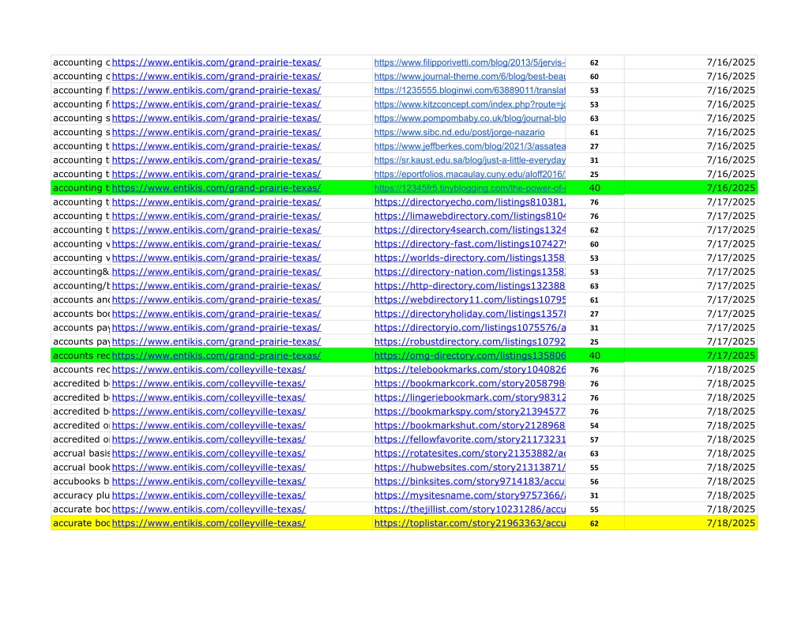Select the value 54 in bookmarkshut row
This screenshot has height=625, width=809.
(x=594, y=425)
